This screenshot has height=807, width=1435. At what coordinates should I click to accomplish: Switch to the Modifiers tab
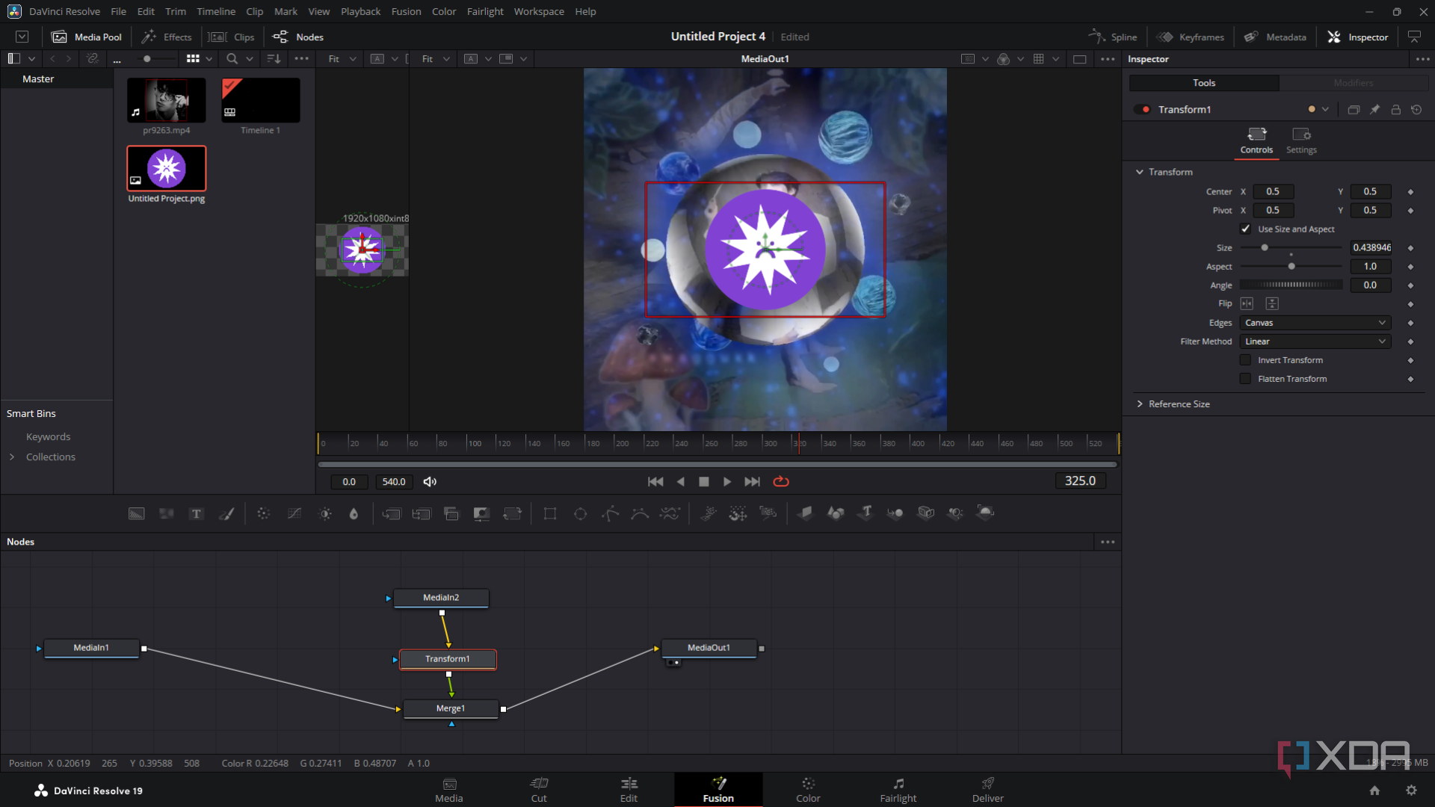click(1353, 83)
